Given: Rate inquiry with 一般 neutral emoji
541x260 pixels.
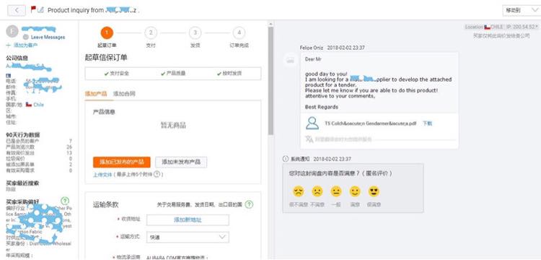Looking at the screenshot, I should [335, 191].
